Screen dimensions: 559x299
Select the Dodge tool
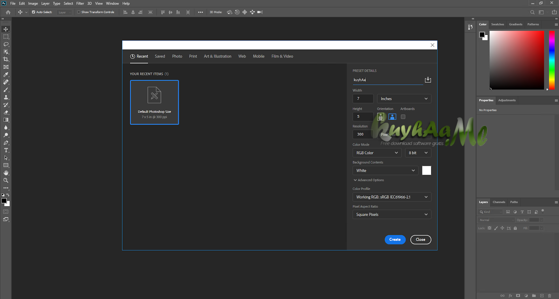point(6,135)
